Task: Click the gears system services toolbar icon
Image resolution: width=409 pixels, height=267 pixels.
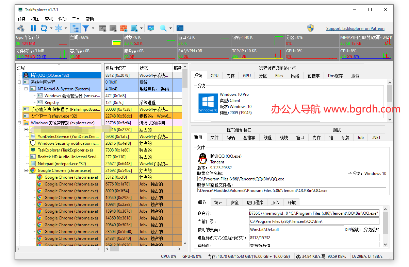Action: coord(21,28)
